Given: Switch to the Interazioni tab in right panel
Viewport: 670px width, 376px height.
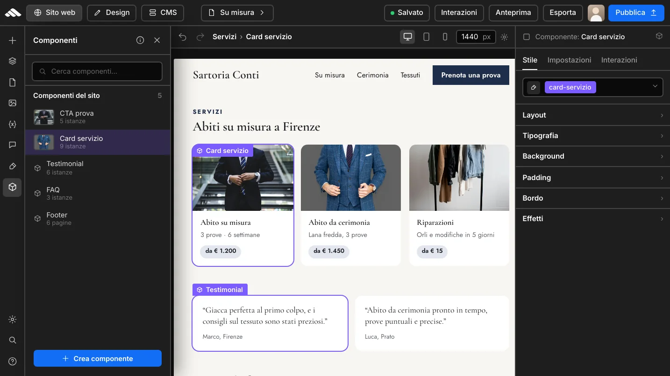Looking at the screenshot, I should pyautogui.click(x=619, y=60).
